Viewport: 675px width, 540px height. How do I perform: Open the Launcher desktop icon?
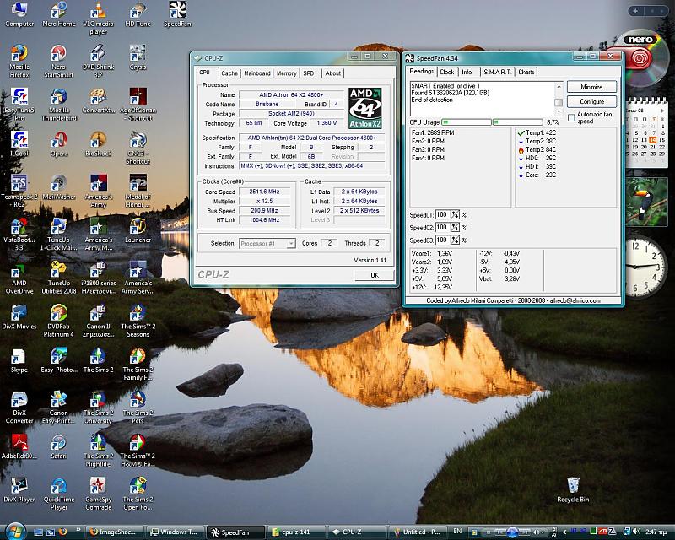click(x=138, y=230)
